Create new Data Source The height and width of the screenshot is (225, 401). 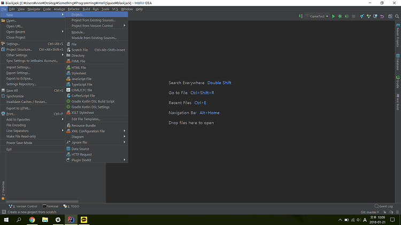tap(97, 149)
